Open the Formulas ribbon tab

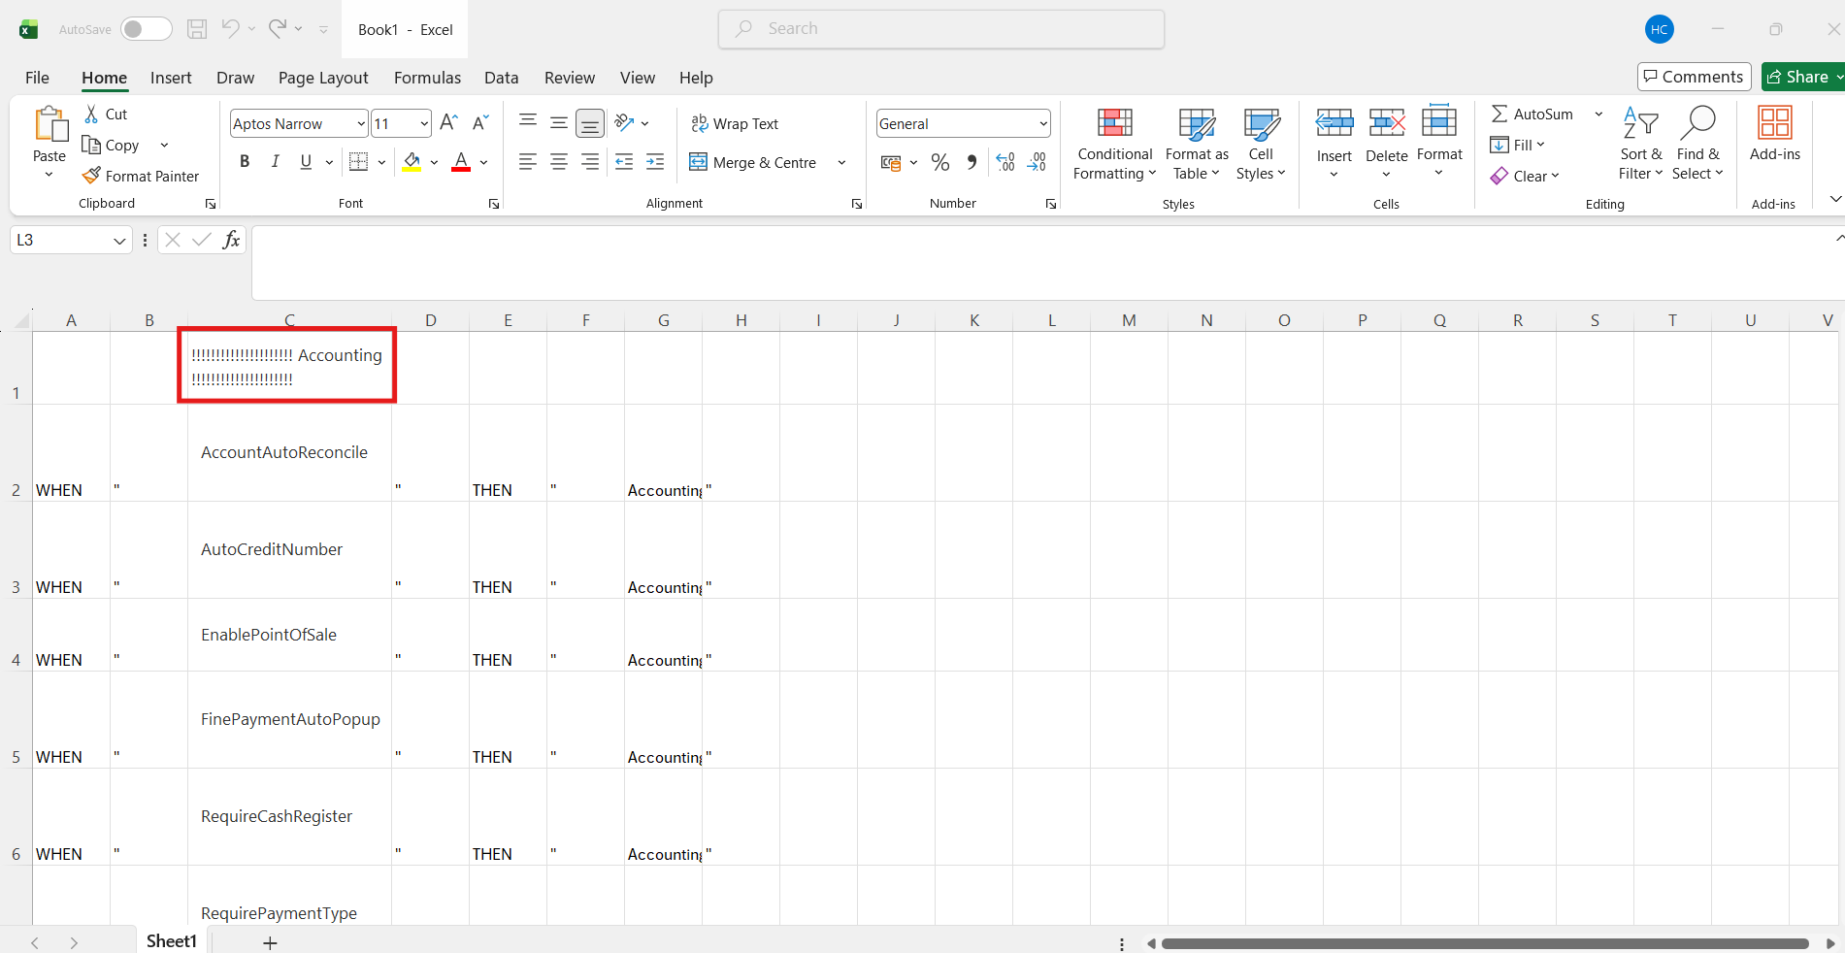[427, 78]
